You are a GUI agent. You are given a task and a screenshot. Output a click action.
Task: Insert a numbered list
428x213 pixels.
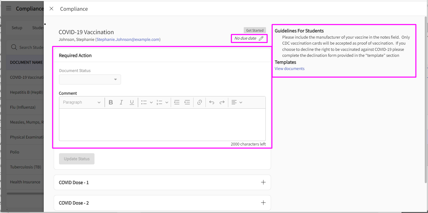click(x=159, y=102)
